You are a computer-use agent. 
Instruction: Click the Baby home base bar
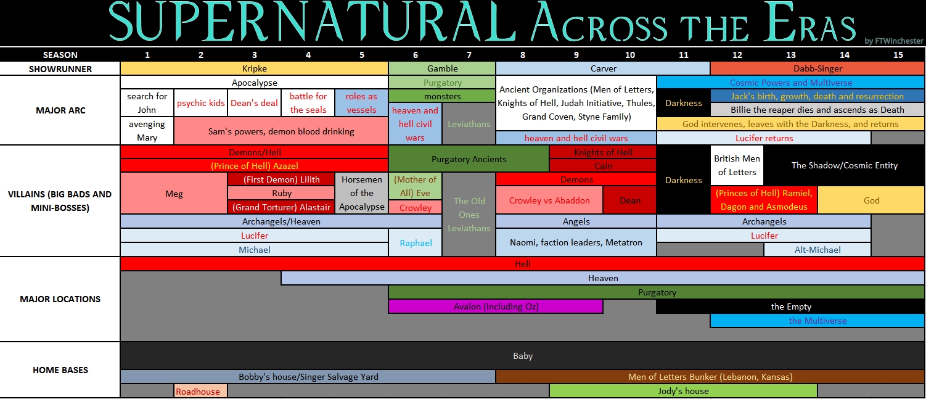point(522,356)
